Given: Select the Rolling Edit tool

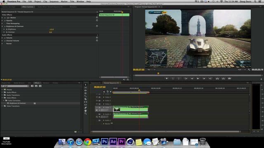Looking at the screenshot, I should click(x=85, y=93).
